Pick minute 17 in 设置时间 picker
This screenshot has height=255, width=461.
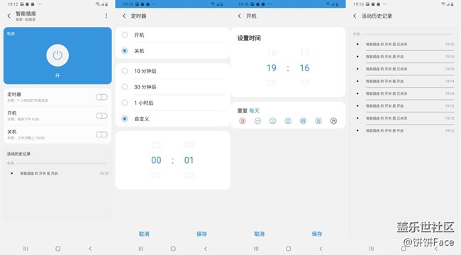(x=304, y=83)
